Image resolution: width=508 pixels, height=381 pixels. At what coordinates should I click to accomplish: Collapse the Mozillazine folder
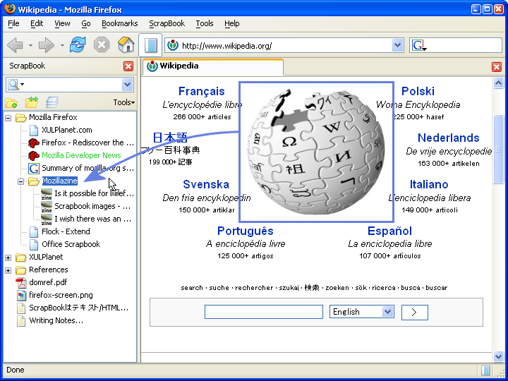coord(20,181)
